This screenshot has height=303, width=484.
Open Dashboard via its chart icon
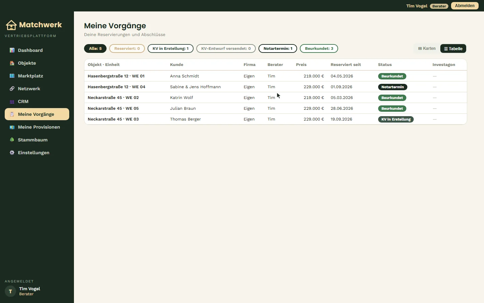12,50
